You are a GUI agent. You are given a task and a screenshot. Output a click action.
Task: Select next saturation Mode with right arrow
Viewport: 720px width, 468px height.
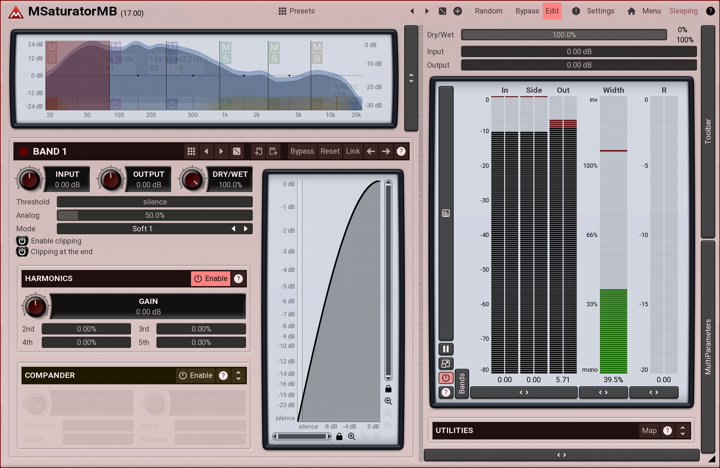(x=246, y=229)
